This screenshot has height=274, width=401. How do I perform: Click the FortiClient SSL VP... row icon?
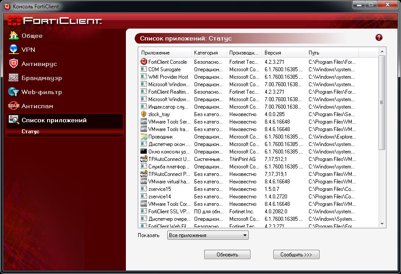pos(144,212)
